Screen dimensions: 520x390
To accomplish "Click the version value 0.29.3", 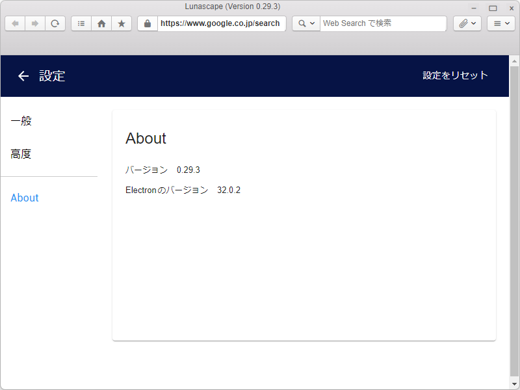I will [x=188, y=170].
